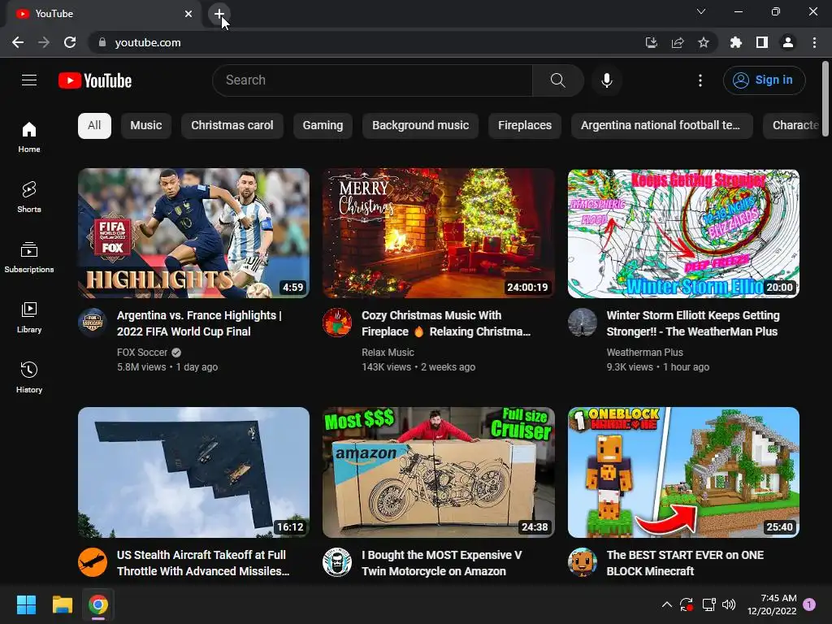Viewport: 832px width, 624px height.
Task: Click the Sign in button
Action: 764,80
